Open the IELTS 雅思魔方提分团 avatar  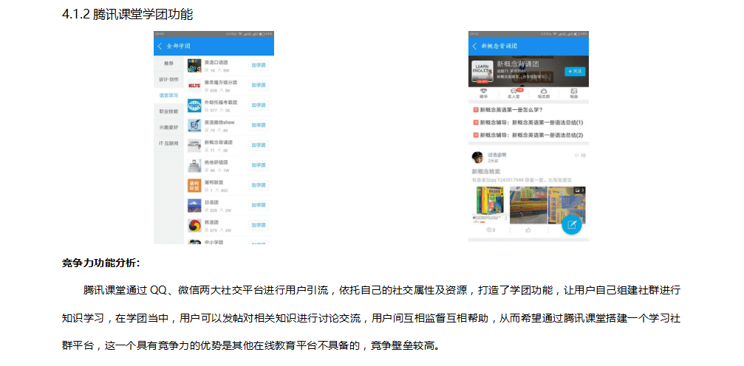194,86
